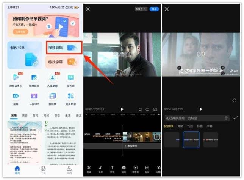Add a clip with the plus icon on timeline

pos(157,137)
